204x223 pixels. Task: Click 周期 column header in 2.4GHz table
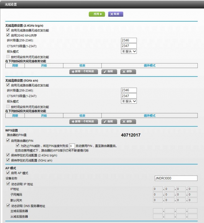15,66
